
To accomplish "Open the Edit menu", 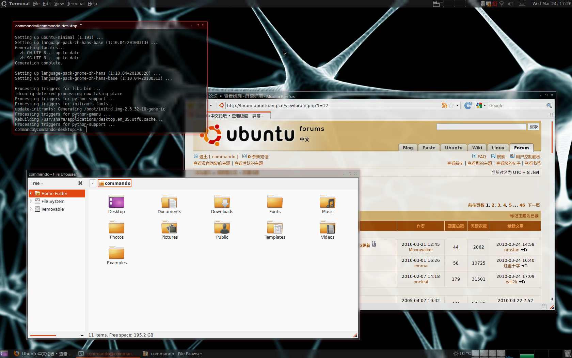I will [x=47, y=4].
